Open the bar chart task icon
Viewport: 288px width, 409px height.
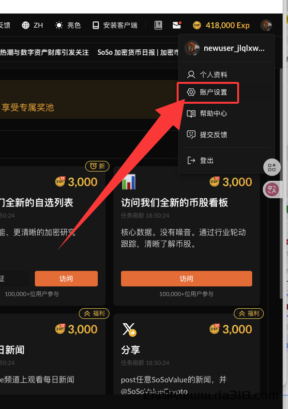(x=129, y=182)
